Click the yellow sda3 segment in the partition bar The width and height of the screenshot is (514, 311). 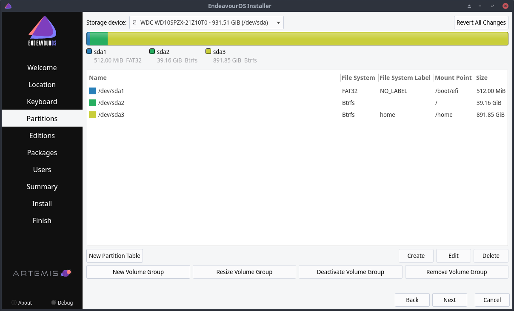click(x=306, y=38)
